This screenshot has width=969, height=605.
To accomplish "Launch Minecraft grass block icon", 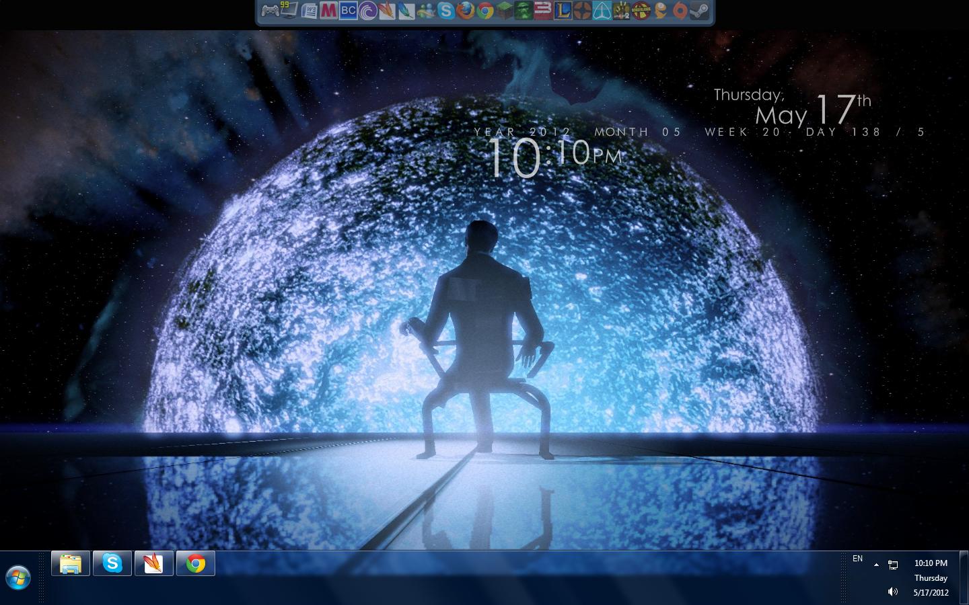I will click(x=504, y=11).
